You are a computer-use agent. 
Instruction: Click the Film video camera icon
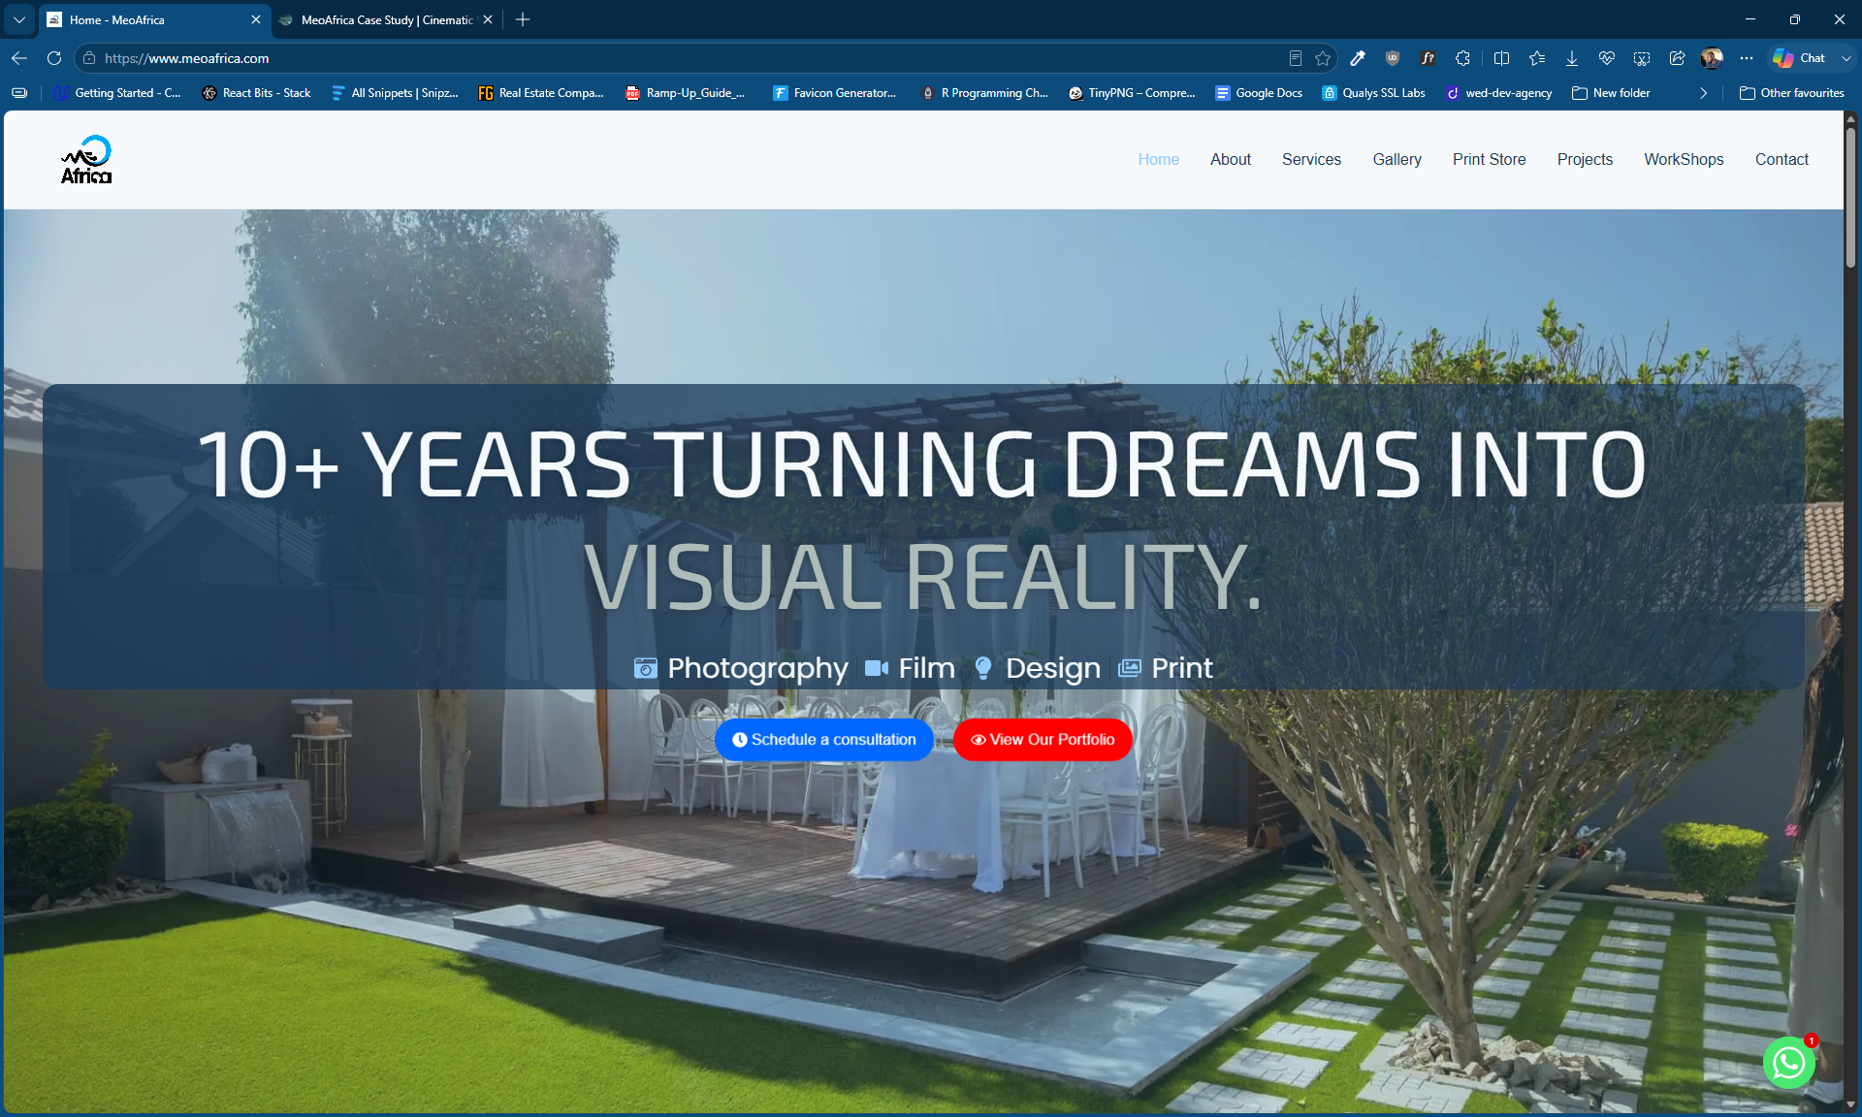[x=877, y=668]
